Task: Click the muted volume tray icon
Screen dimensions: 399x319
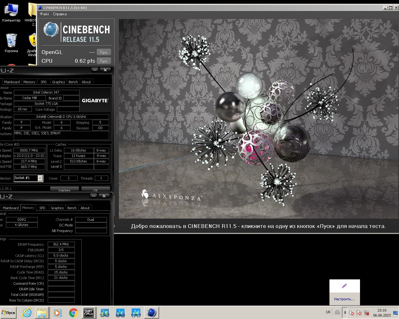Action: tap(352, 313)
